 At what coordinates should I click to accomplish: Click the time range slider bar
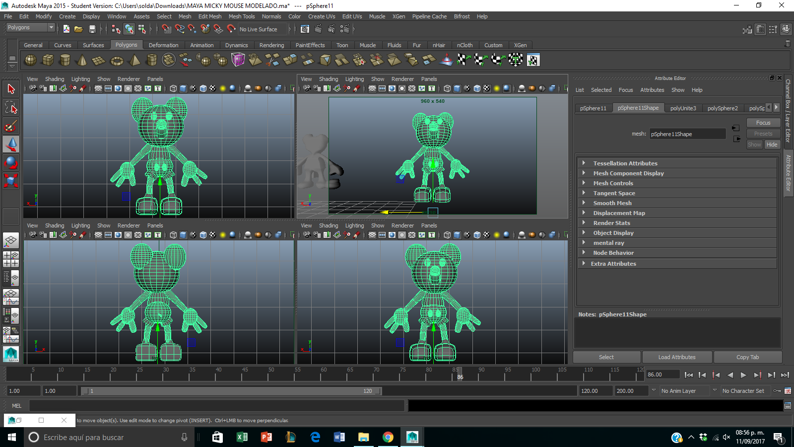pyautogui.click(x=231, y=391)
